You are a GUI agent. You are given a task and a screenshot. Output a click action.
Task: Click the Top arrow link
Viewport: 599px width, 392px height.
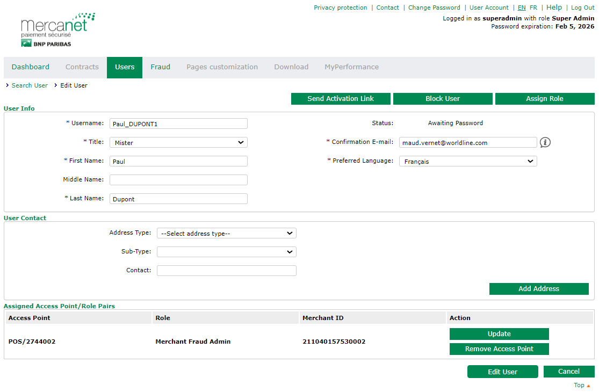(x=581, y=385)
